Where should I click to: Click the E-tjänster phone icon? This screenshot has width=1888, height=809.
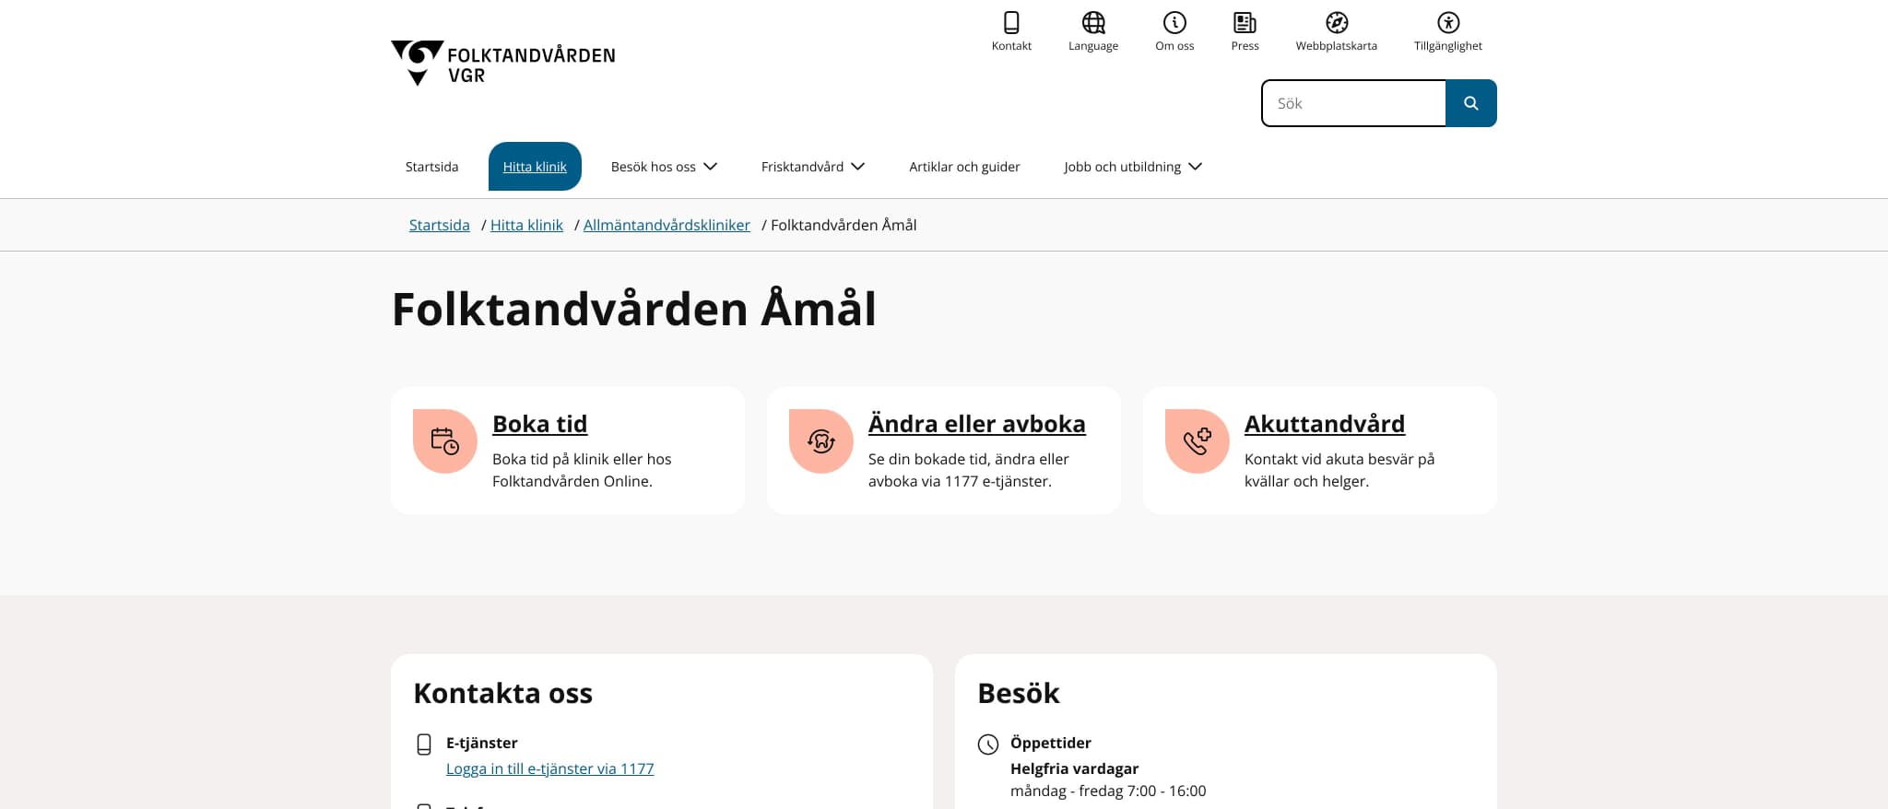[x=424, y=745]
